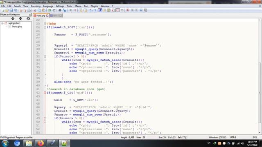This screenshot has height=147, width=262.
Task: Open Chrome from the taskbar
Action: [x=17, y=143]
